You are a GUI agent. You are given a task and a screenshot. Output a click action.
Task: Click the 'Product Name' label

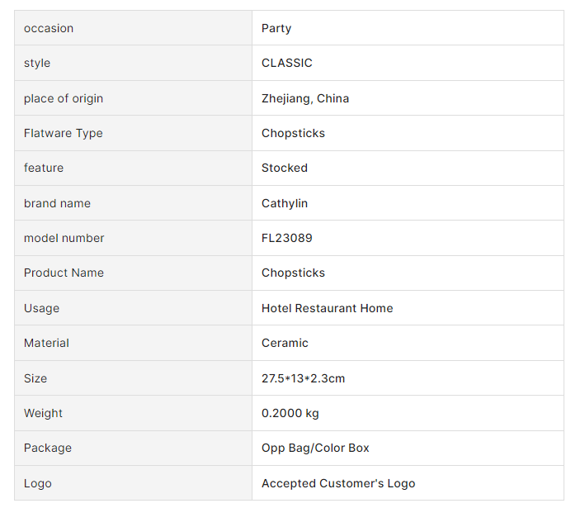tap(64, 273)
